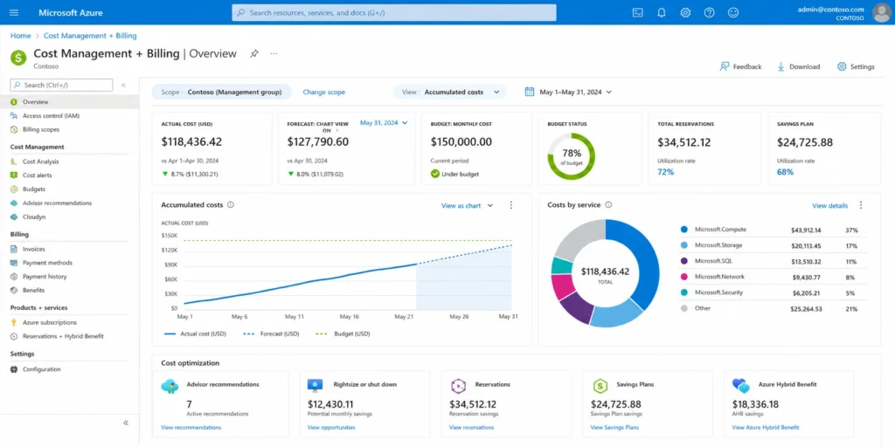Viewport: 895px width, 447px height.
Task: Click the 72% reservations utilization rate
Action: tap(665, 172)
